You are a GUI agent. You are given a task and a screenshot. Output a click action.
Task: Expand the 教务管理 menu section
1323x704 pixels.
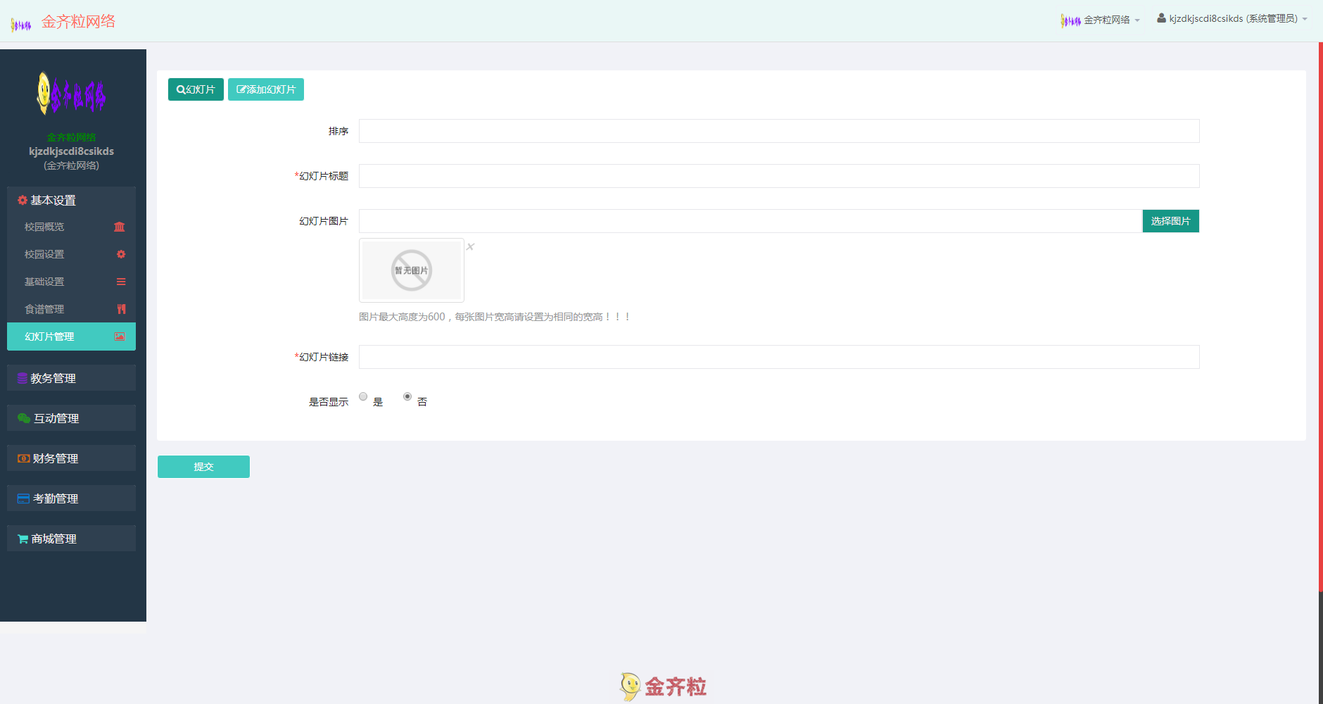coord(71,378)
